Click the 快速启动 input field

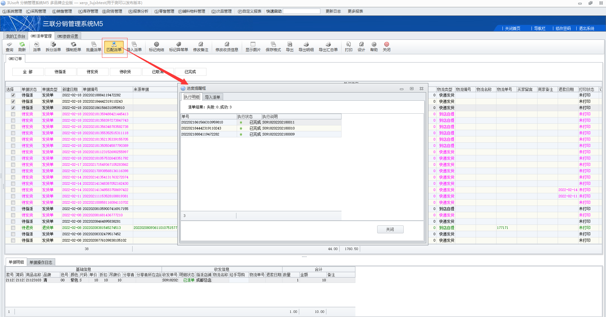301,11
